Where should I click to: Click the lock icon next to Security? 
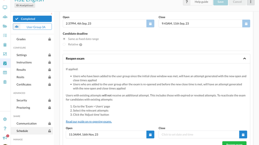(x=50, y=100)
